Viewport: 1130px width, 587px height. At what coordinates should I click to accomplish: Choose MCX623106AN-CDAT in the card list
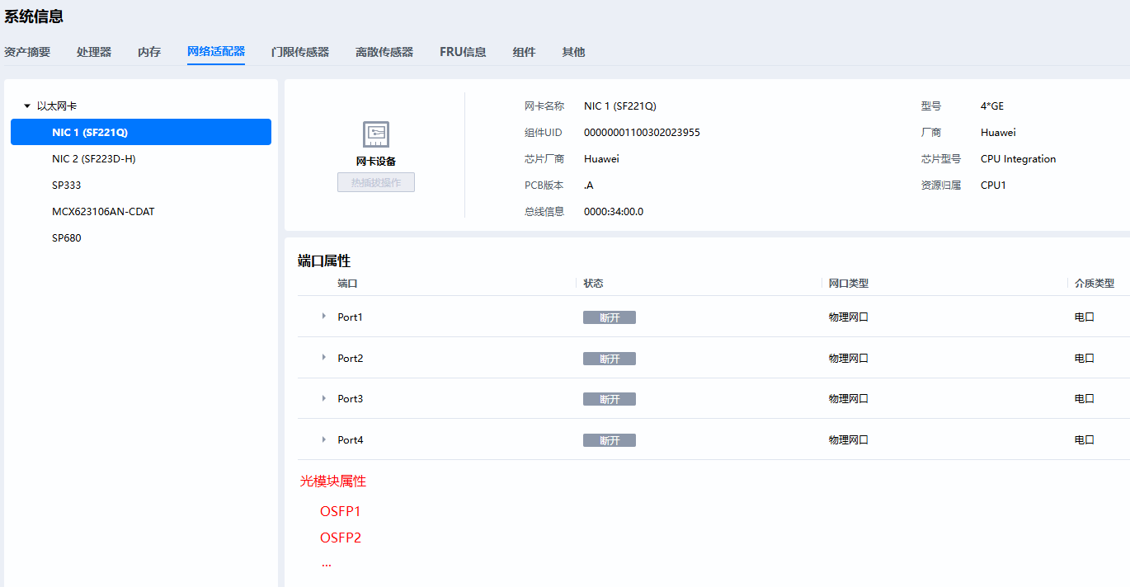103,212
